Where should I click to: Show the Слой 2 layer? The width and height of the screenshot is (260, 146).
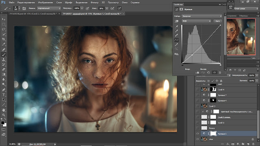point(197,122)
